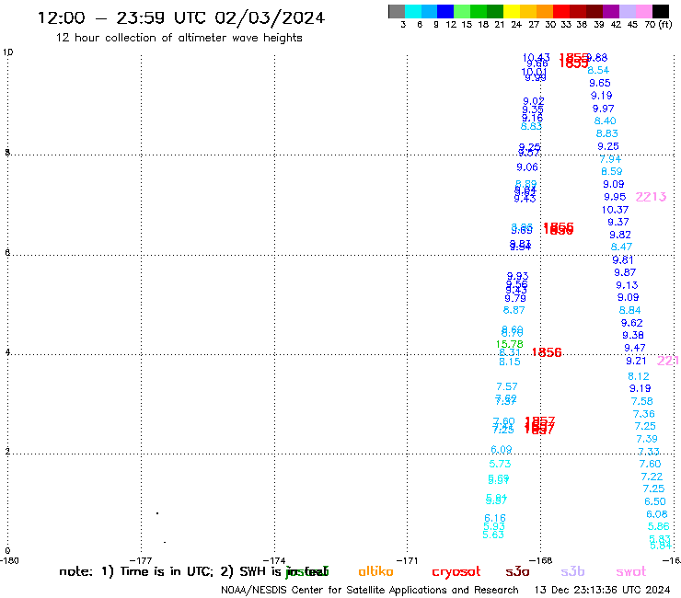Click the wave height value '7.36'
The height and width of the screenshot is (598, 681).
coord(643,414)
